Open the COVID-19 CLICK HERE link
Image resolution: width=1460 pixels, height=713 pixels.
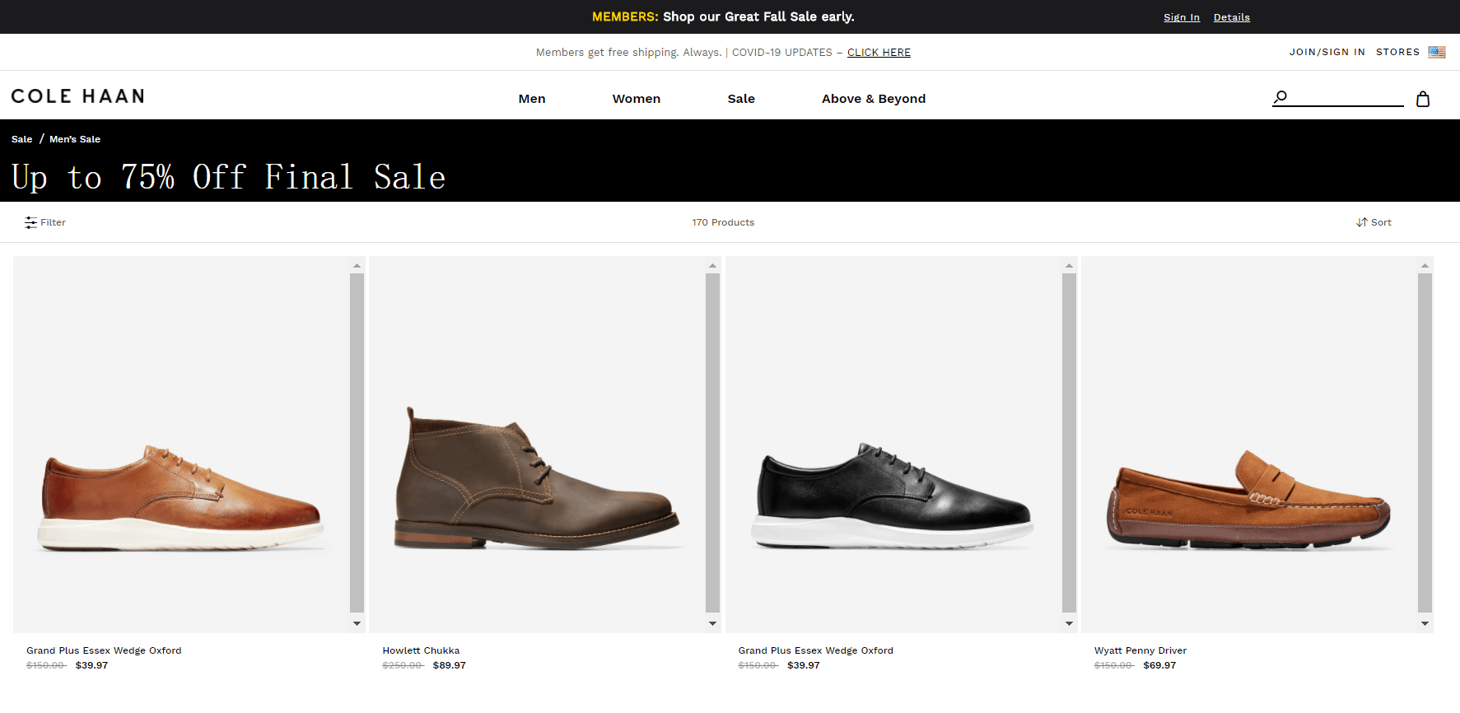pyautogui.click(x=879, y=53)
